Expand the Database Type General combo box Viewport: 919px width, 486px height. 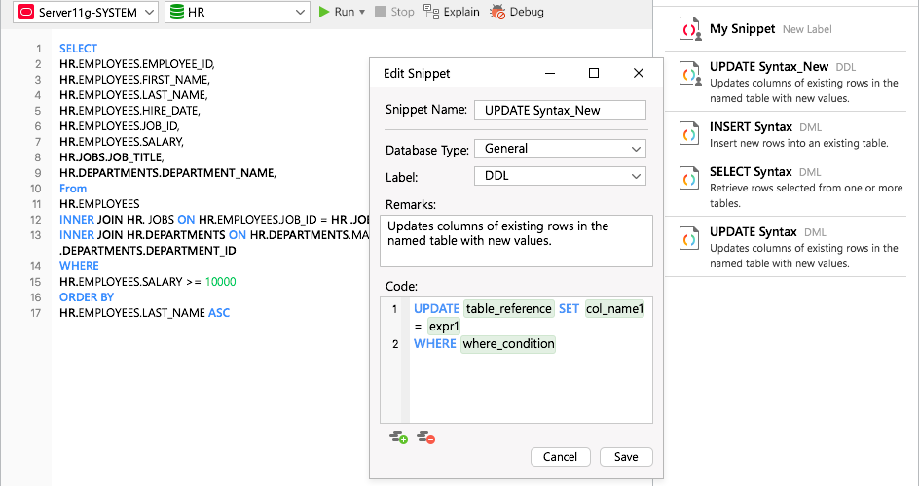[560, 149]
